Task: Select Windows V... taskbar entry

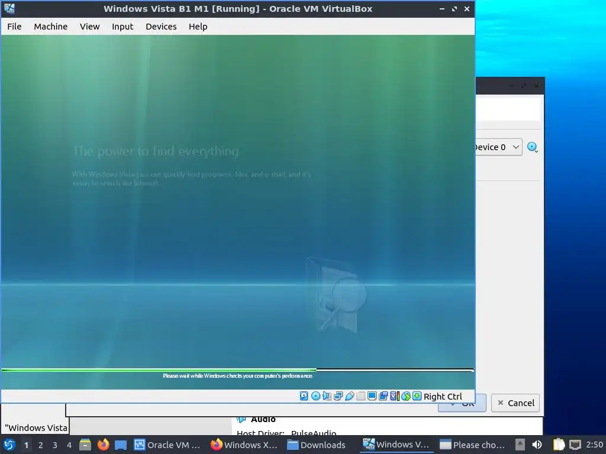Action: [x=397, y=445]
